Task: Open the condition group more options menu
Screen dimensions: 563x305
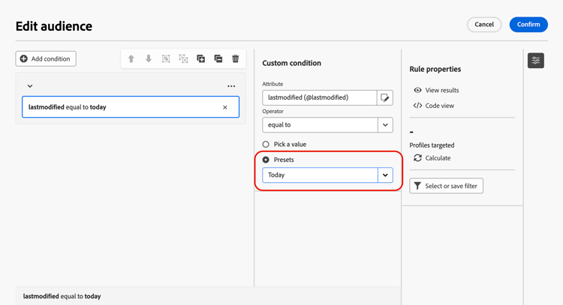Action: point(231,86)
